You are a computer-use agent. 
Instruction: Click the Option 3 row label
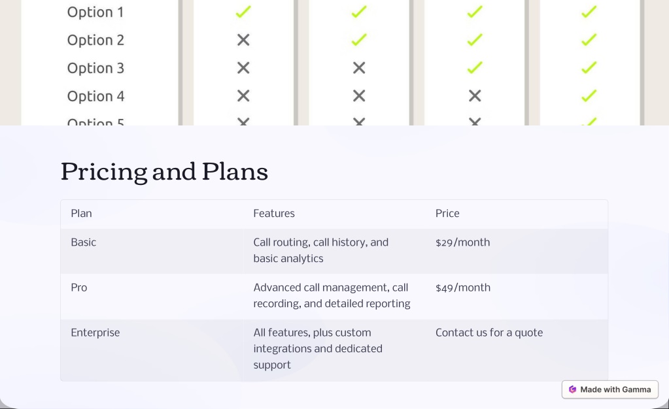pos(95,68)
